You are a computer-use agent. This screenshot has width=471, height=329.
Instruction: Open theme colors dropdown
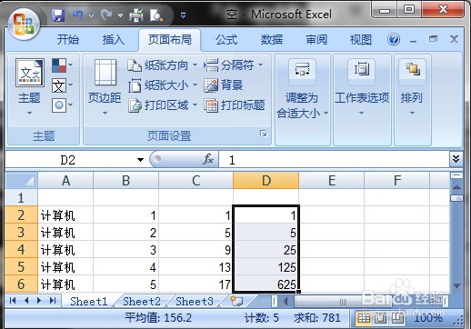[63, 65]
